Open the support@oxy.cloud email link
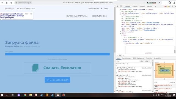This screenshot has width=176, height=99. click(x=26, y=9)
